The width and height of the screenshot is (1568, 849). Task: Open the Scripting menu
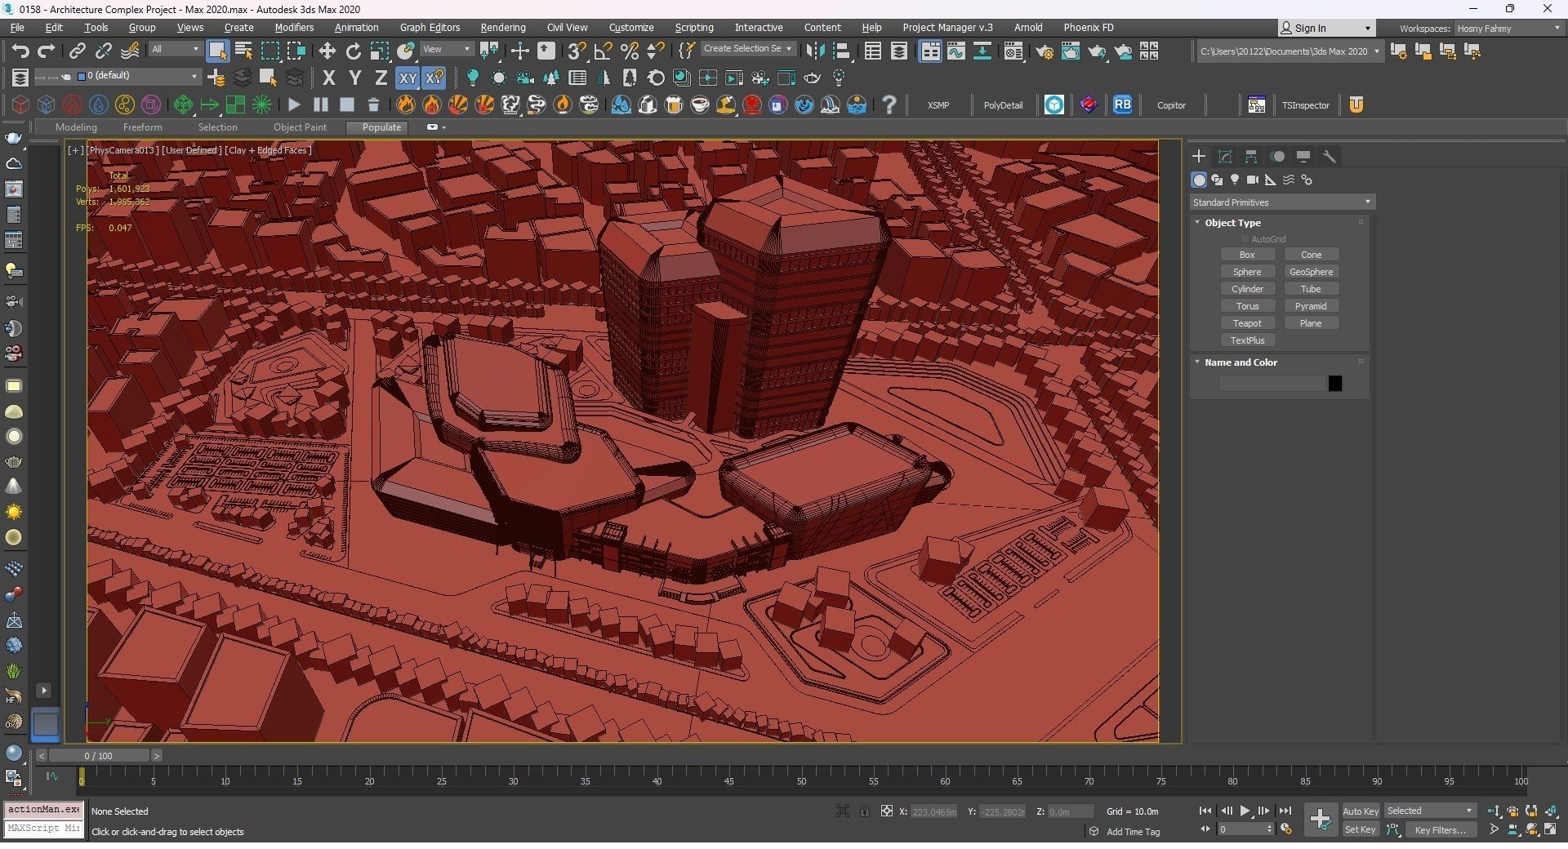(694, 28)
